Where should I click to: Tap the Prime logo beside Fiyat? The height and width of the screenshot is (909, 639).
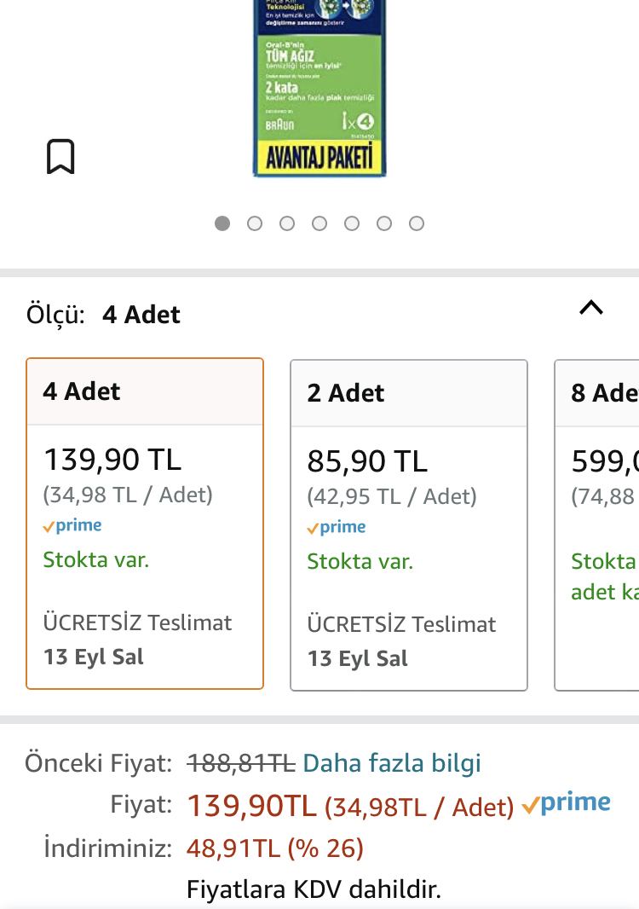[x=567, y=803]
